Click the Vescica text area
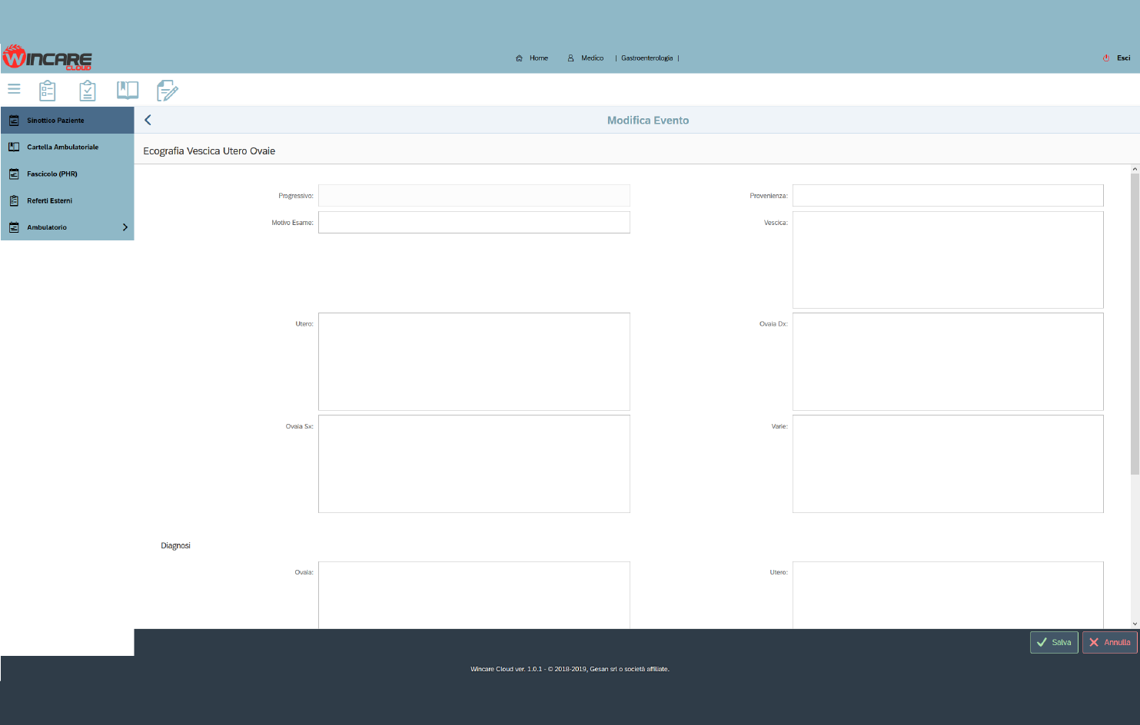Viewport: 1140px width, 725px height. click(x=947, y=260)
